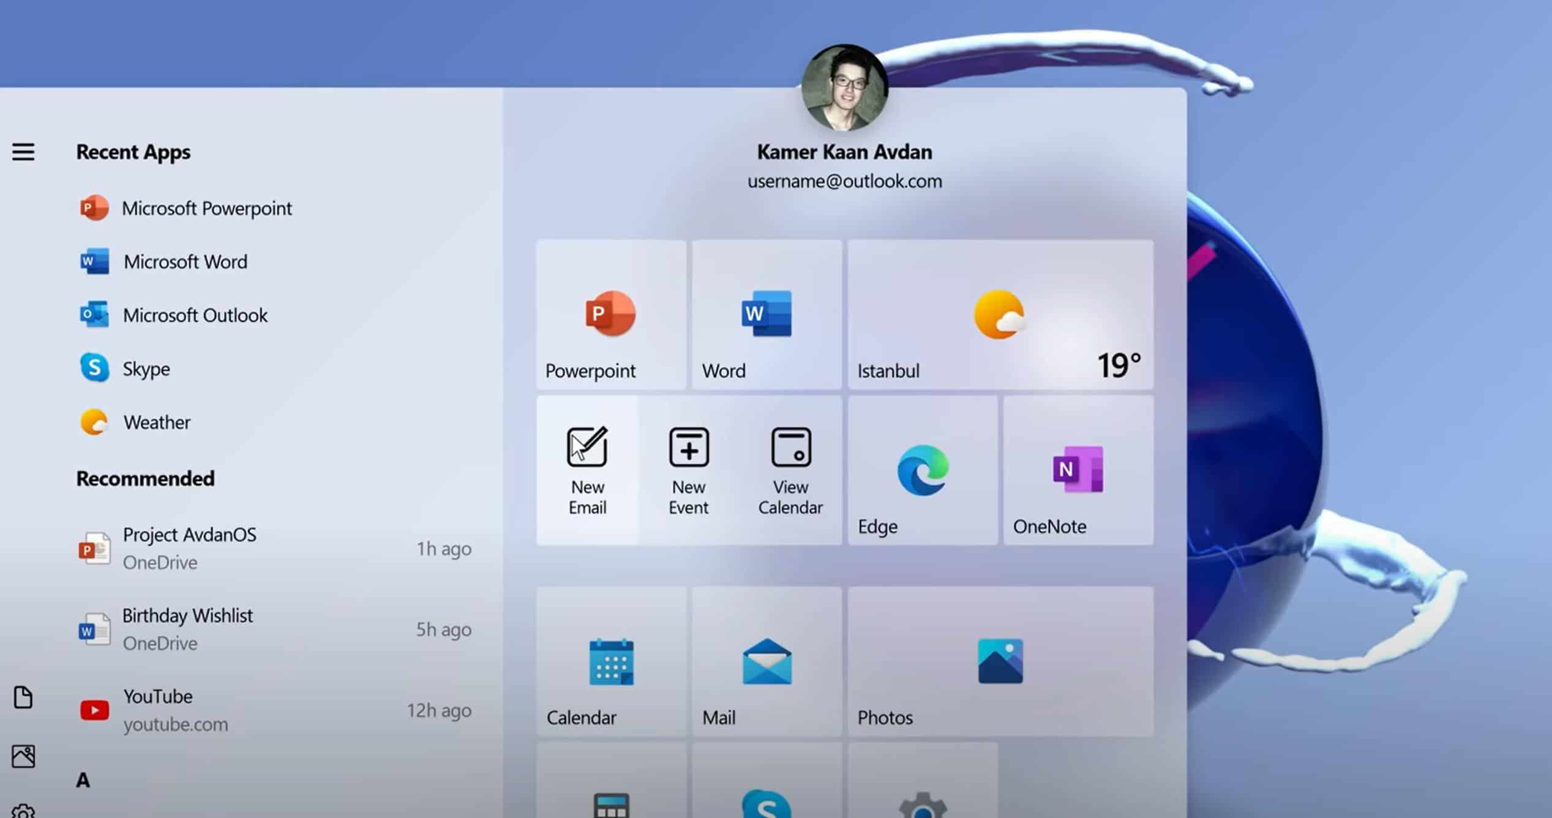This screenshot has height=818, width=1552.
Task: Open the Calculator tile
Action: click(610, 795)
